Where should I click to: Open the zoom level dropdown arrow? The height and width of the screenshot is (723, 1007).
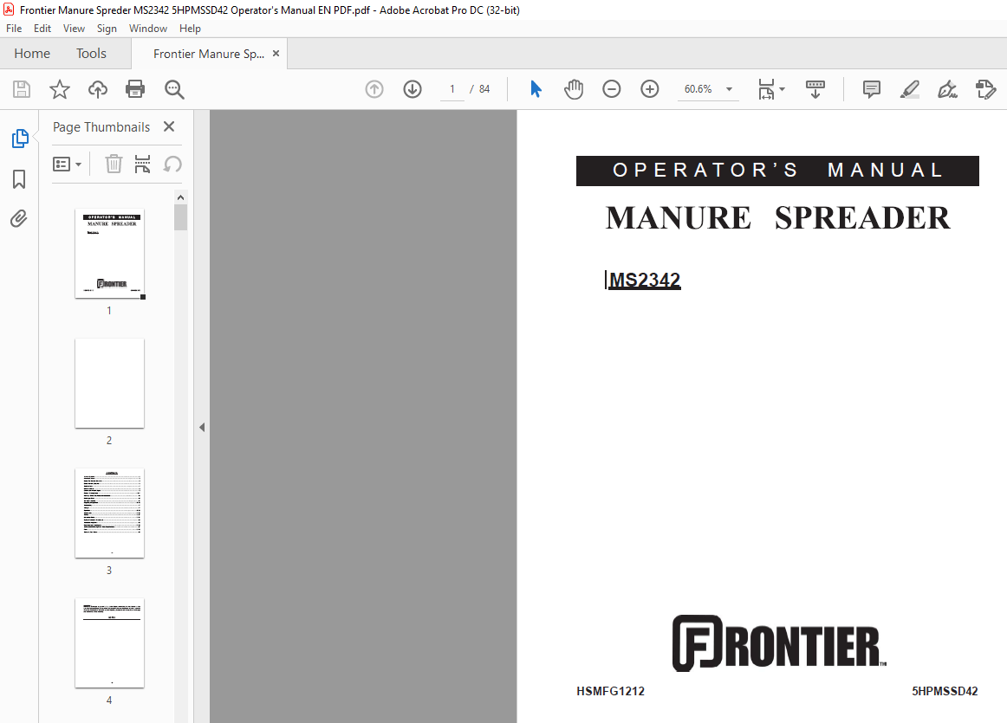pos(729,89)
